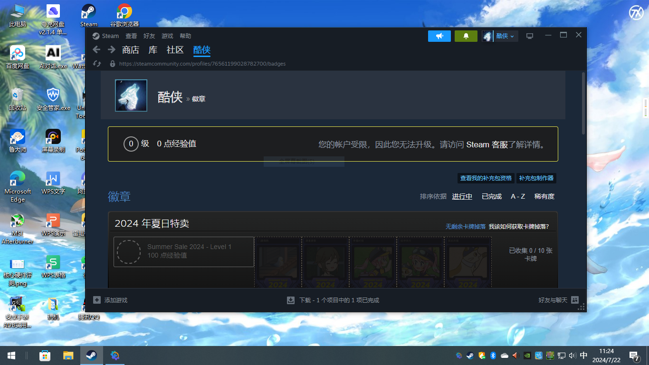649x365 pixels.
Task: Go to the 库 tab
Action: 153,50
